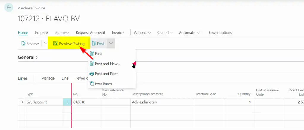Screen dimensions: 304x130
Task: Switch to the Prepare tab
Action: [x=41, y=33]
